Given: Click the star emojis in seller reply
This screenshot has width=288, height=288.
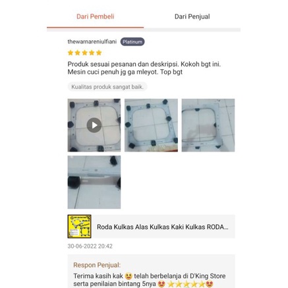Looking at the screenshot, I should (187, 284).
